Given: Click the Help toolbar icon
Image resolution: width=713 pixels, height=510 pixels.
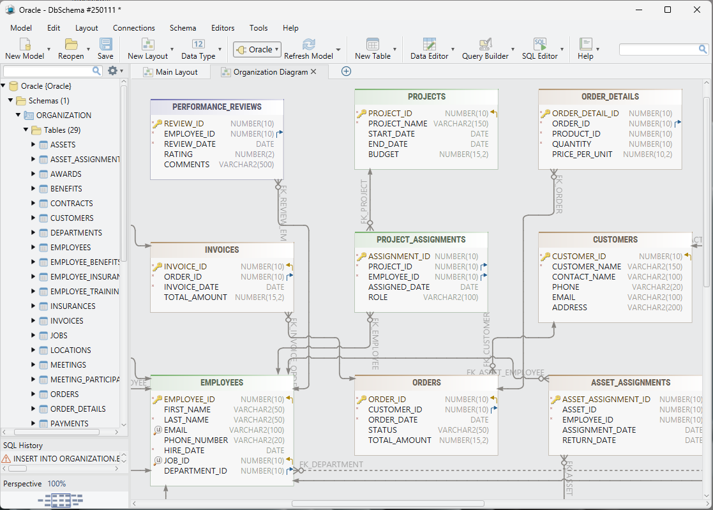Looking at the screenshot, I should [x=585, y=44].
